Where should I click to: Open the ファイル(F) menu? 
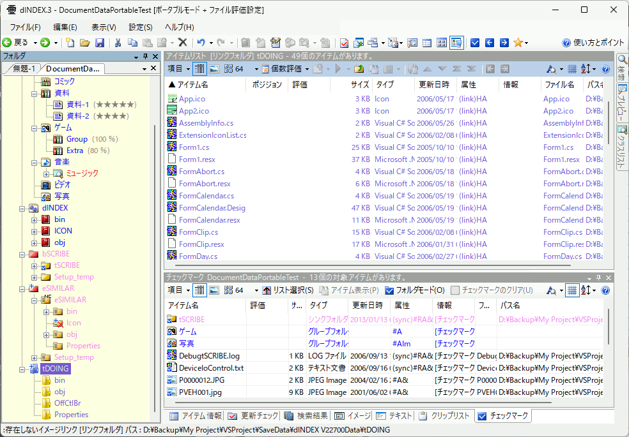(26, 27)
